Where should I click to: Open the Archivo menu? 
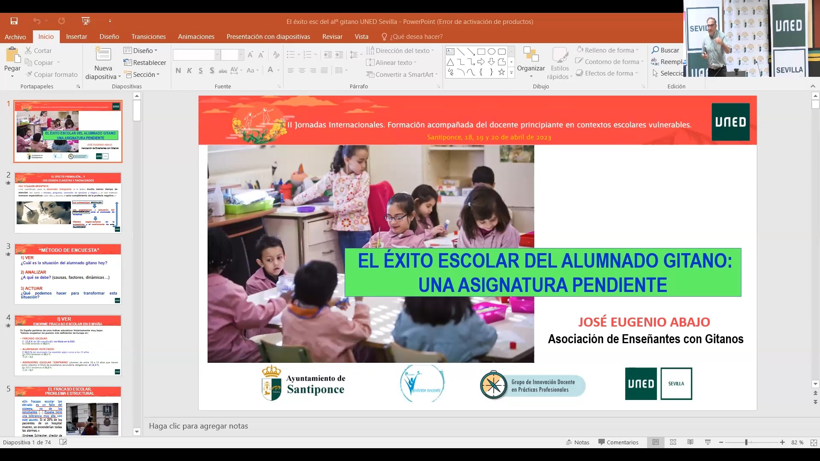click(x=15, y=37)
